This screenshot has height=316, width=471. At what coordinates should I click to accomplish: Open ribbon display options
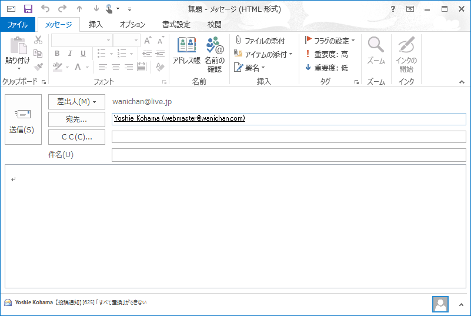[410, 9]
